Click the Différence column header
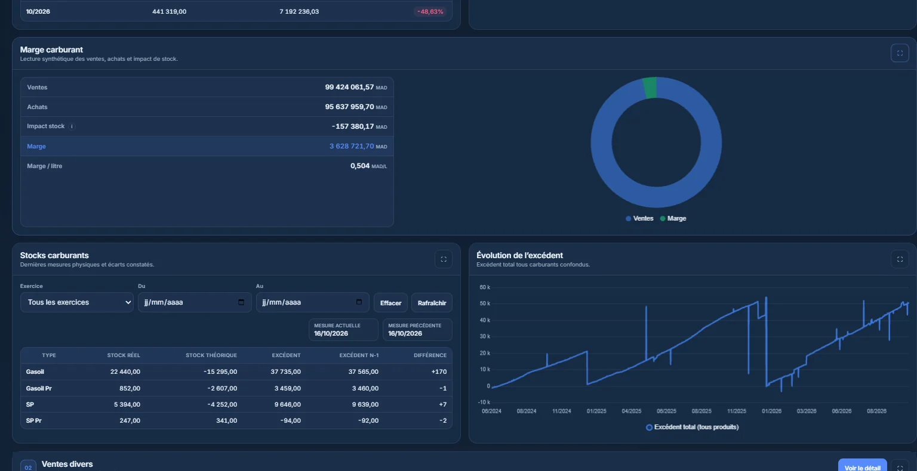Screen dimensions: 917x471 (x=430, y=355)
